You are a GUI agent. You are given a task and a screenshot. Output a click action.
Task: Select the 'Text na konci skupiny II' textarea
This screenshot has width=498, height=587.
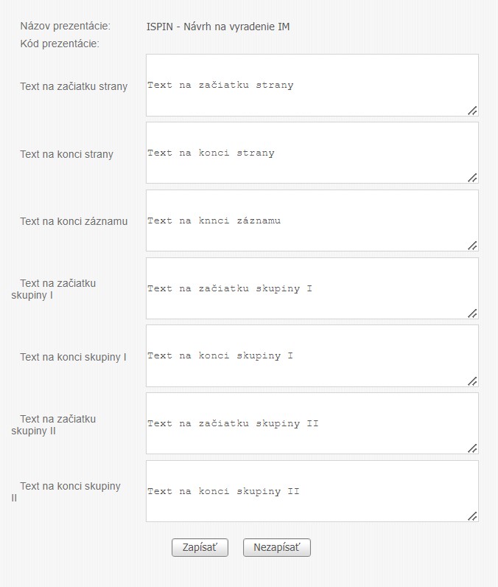(312, 491)
